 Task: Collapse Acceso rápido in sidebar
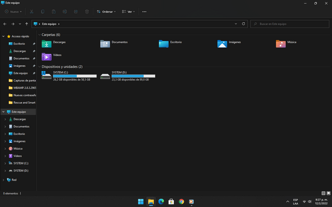coord(4,36)
